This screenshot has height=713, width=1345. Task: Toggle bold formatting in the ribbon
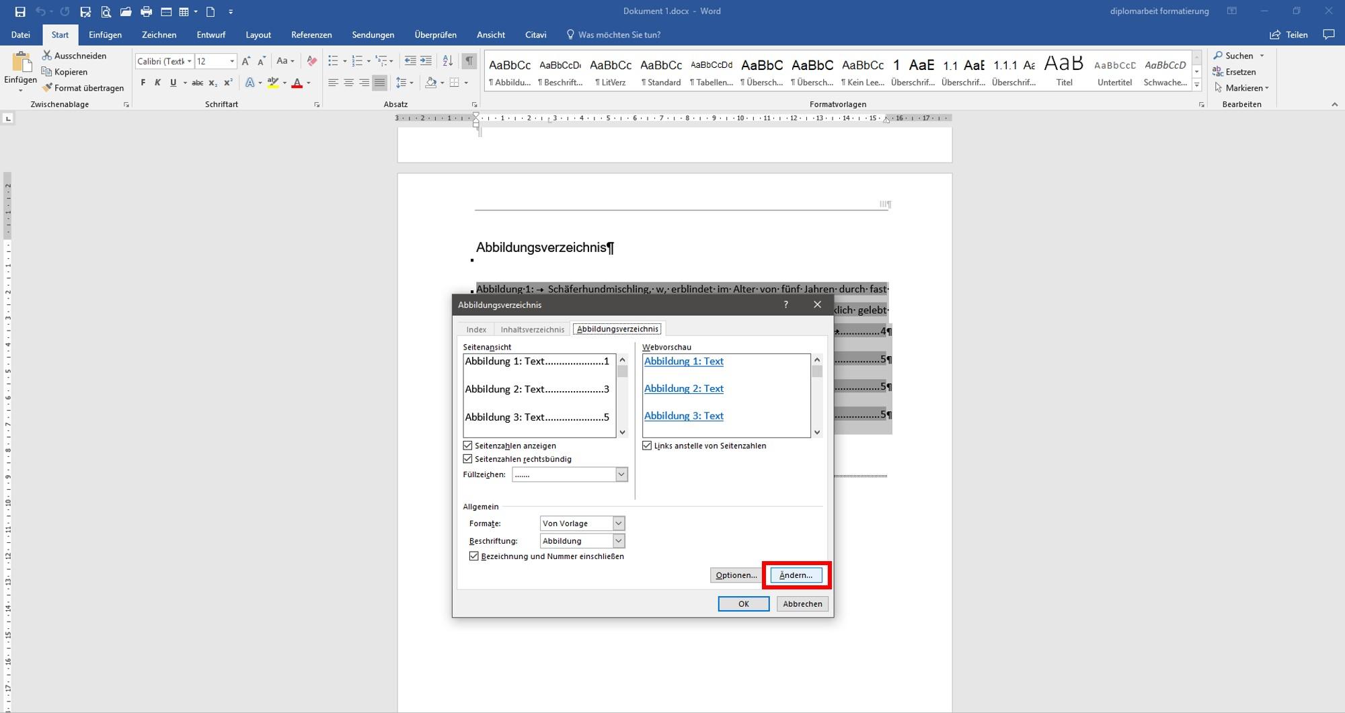point(143,83)
